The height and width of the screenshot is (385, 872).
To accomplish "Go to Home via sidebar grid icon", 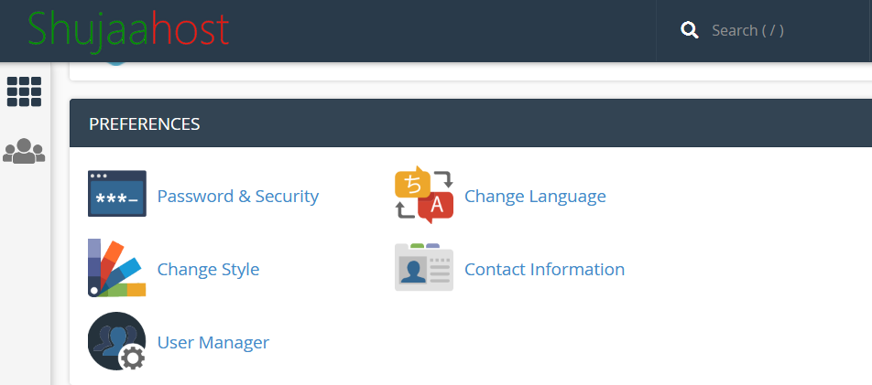I will (x=24, y=91).
